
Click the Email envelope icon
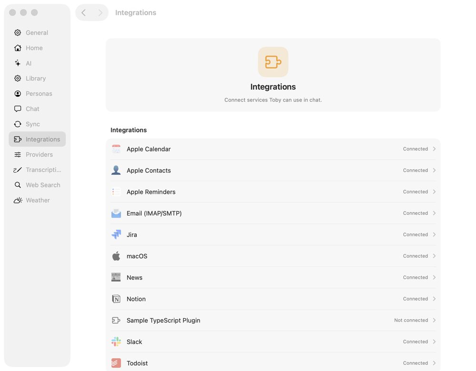click(x=116, y=213)
